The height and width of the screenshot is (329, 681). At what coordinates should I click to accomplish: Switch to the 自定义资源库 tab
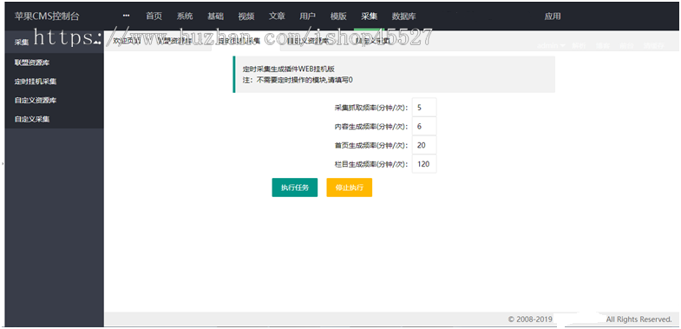point(307,42)
